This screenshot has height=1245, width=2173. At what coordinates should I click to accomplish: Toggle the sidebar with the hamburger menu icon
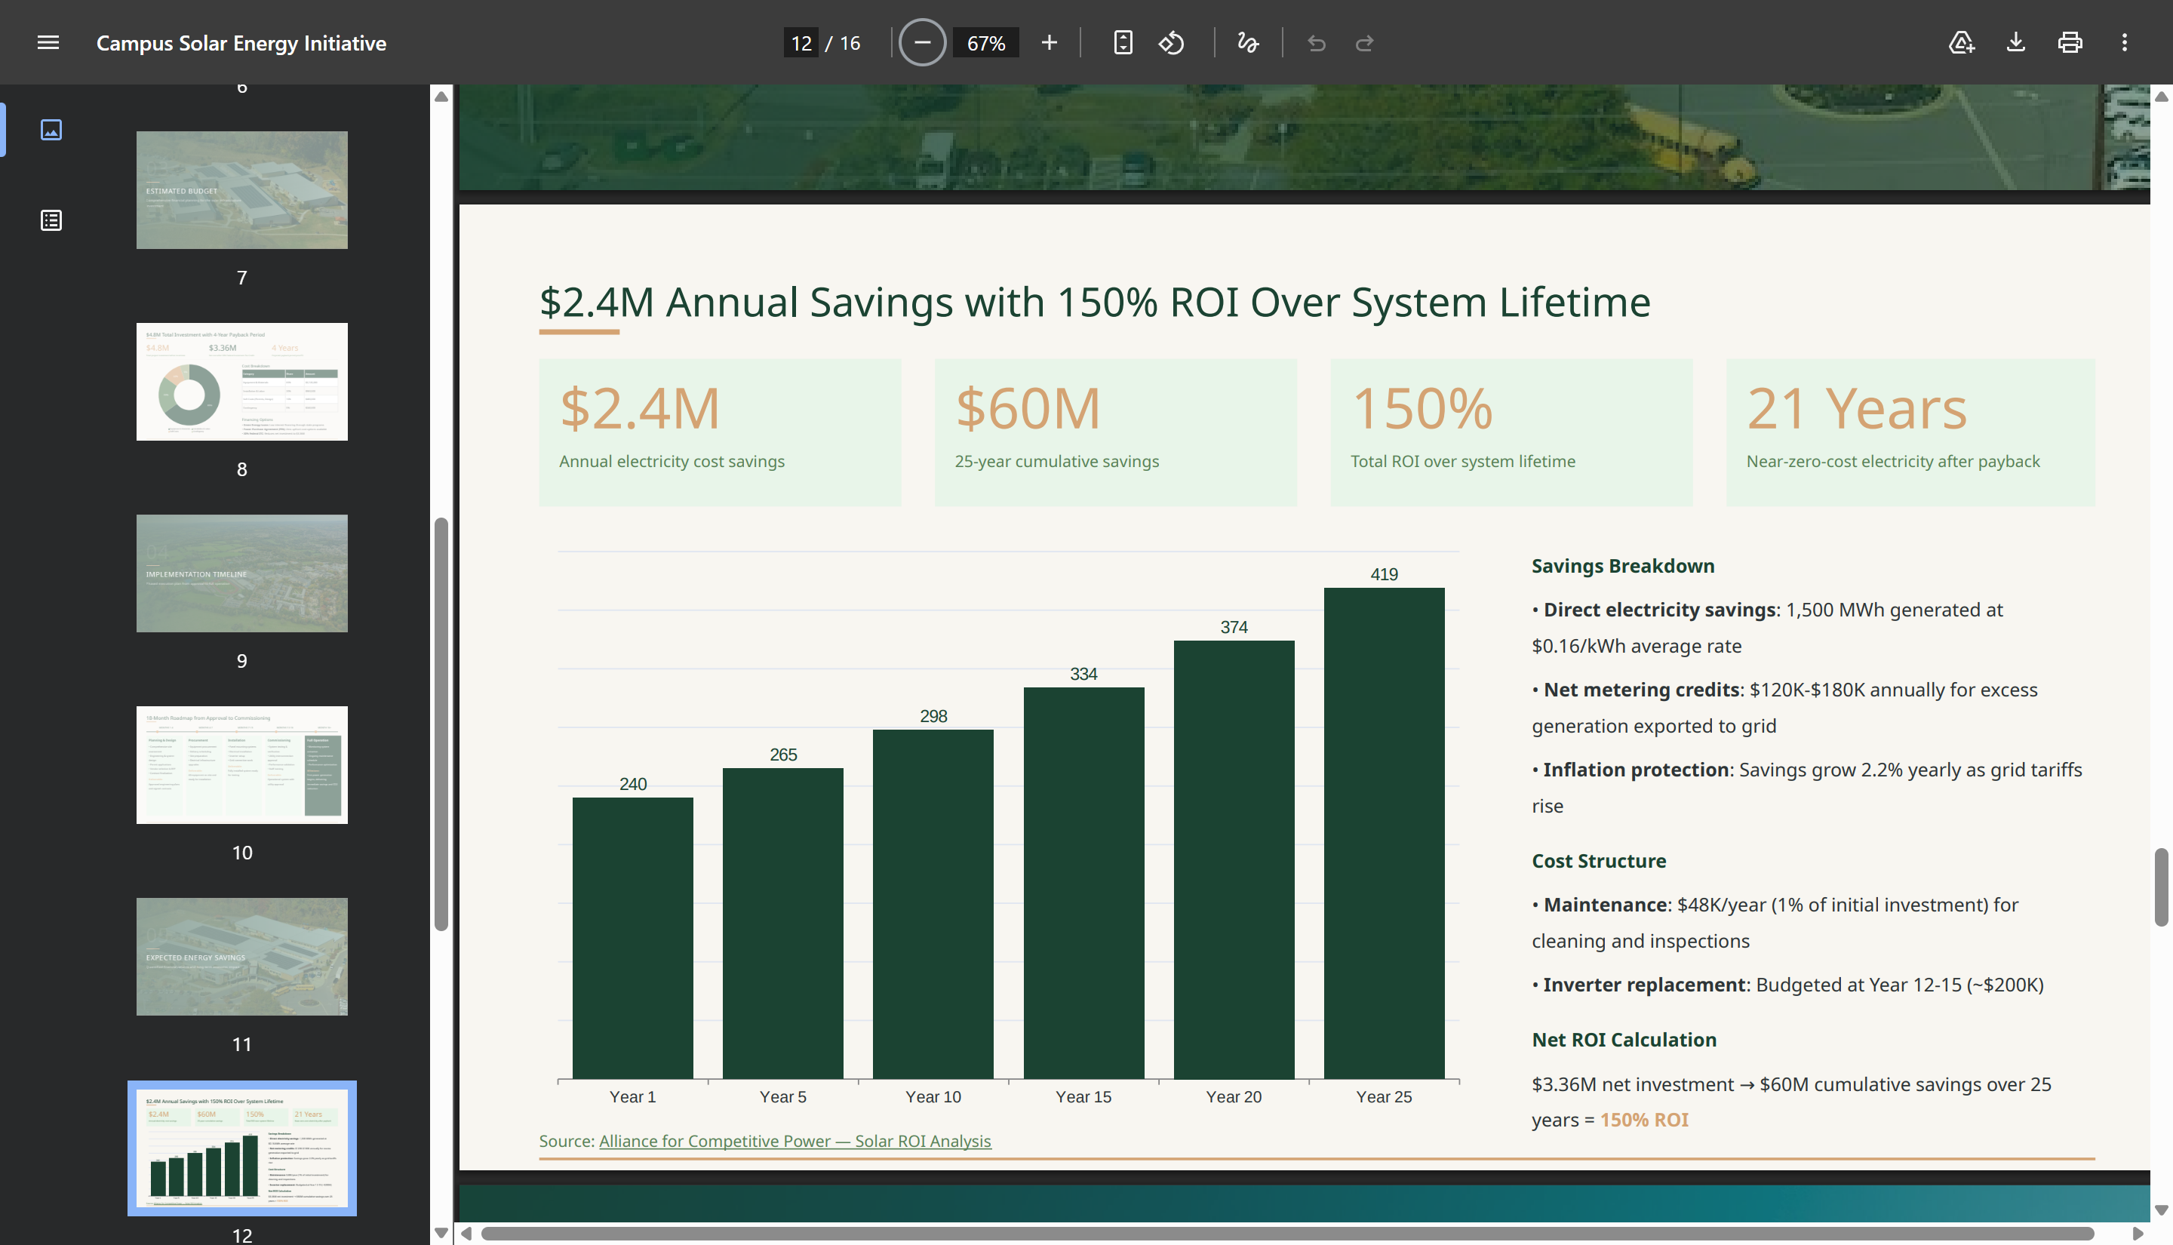click(49, 43)
